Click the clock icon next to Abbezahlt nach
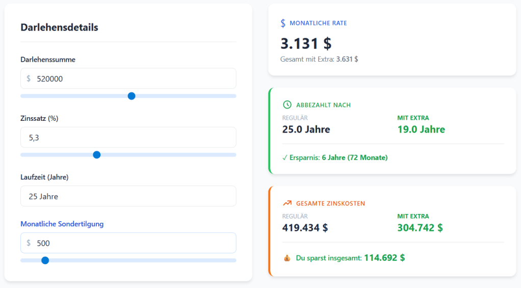The height and width of the screenshot is (288, 521). (x=287, y=105)
